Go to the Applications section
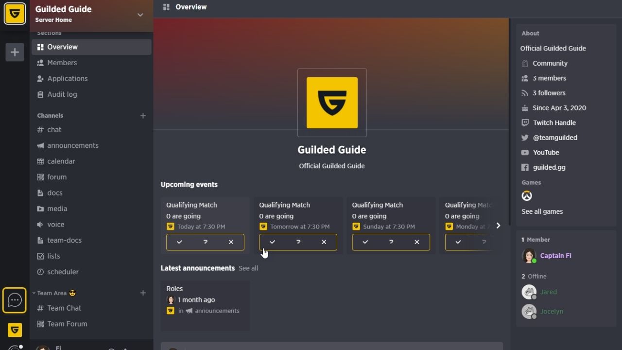Image resolution: width=622 pixels, height=350 pixels. (91, 78)
